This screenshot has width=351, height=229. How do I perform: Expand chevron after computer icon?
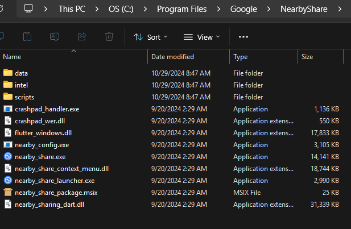(46, 9)
